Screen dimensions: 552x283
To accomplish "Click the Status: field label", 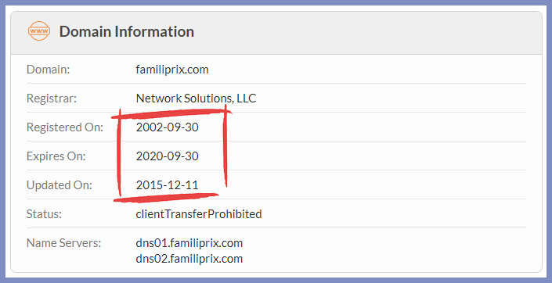I will pyautogui.click(x=44, y=213).
